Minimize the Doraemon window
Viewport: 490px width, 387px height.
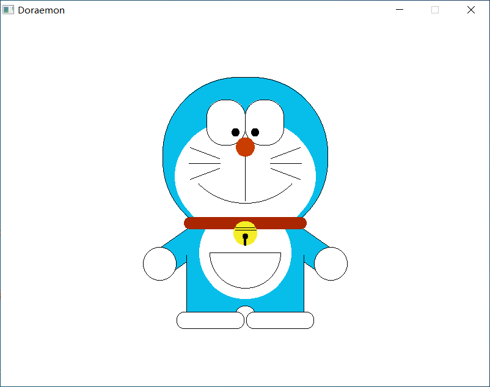pos(400,10)
